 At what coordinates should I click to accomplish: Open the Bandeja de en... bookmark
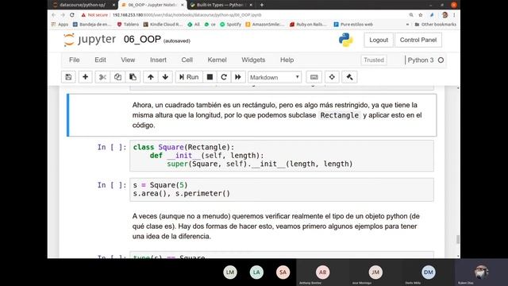[x=92, y=25]
